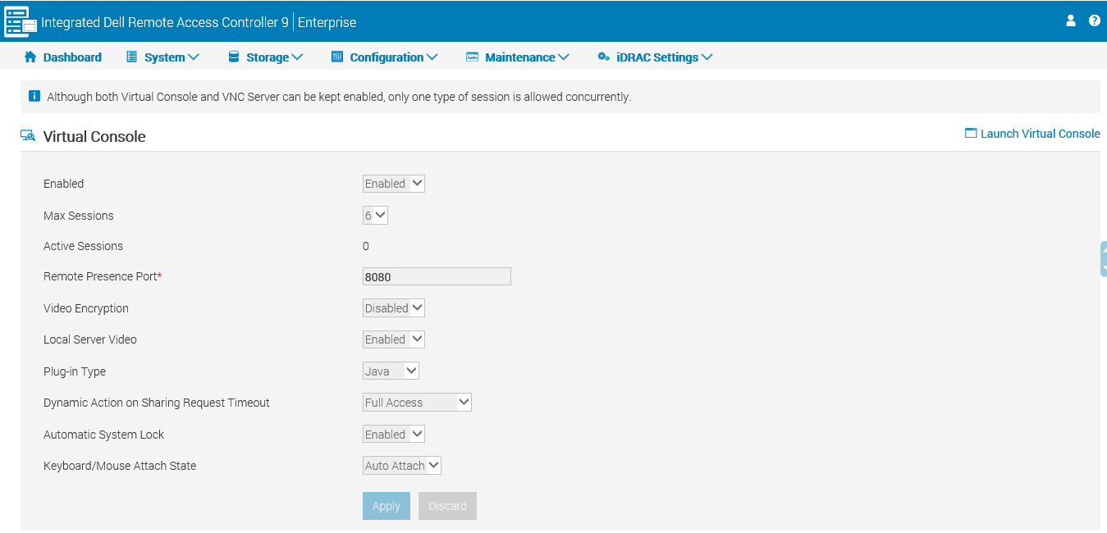1107x533 pixels.
Task: Open the Enabled dropdown for Virtual Console
Action: [x=393, y=183]
